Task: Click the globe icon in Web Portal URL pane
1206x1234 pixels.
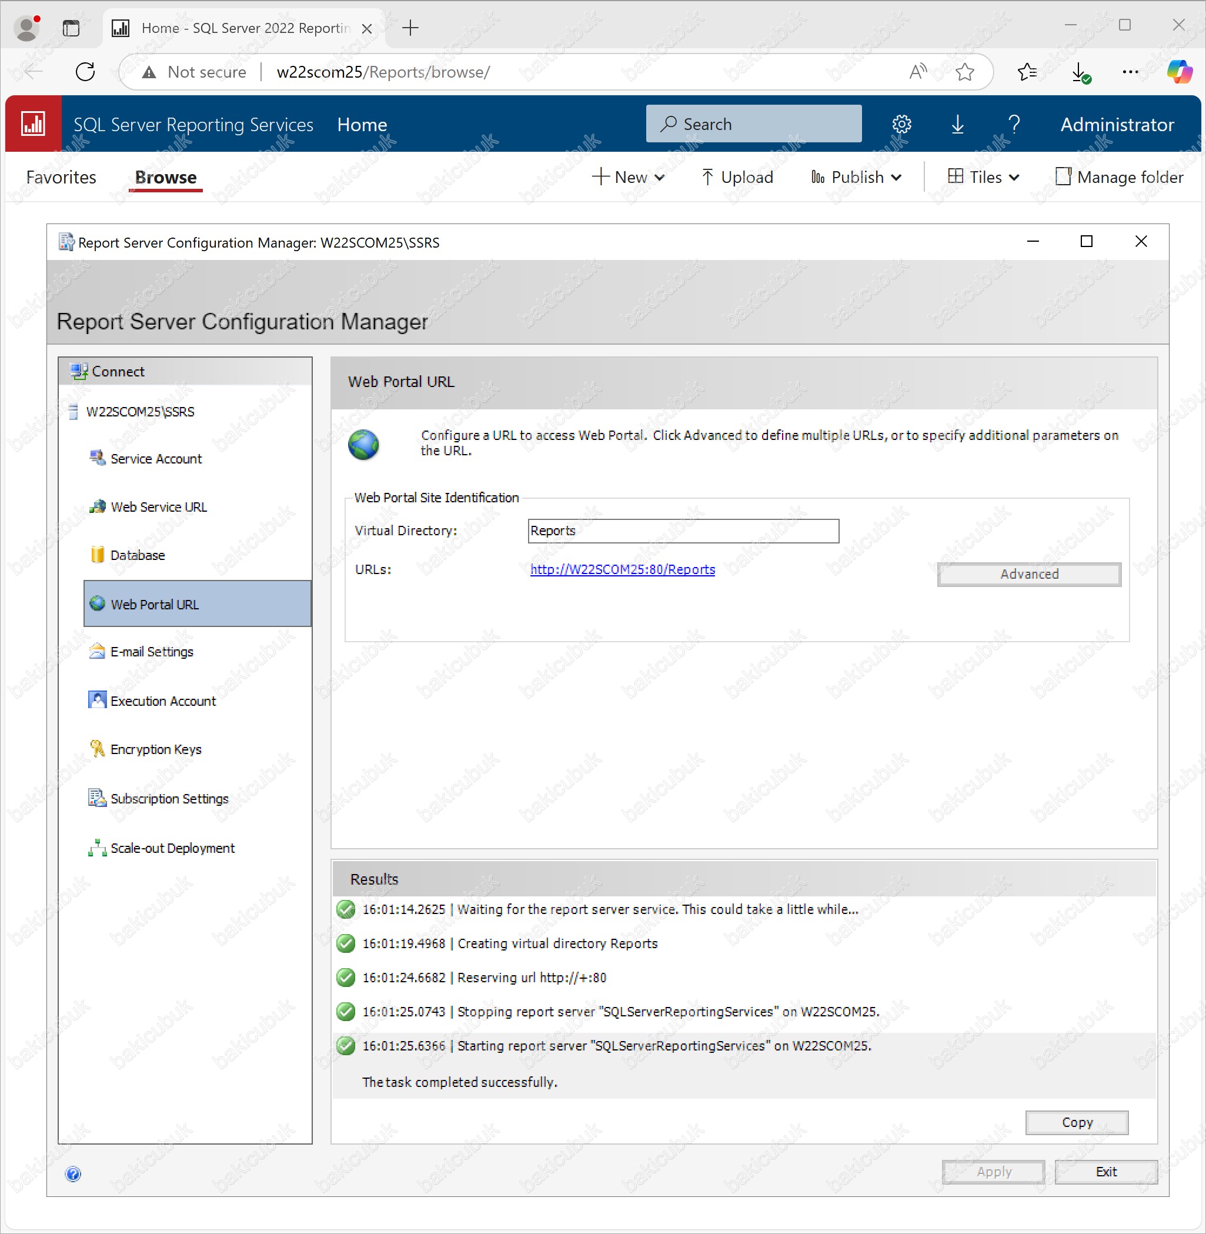Action: pyautogui.click(x=363, y=444)
